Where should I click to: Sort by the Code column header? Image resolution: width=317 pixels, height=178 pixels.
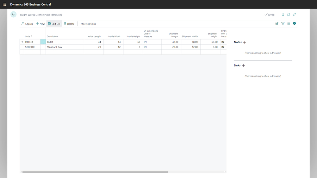(28, 37)
